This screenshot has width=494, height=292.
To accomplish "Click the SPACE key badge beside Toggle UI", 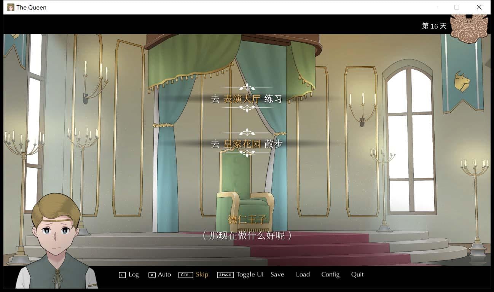I will [x=225, y=275].
